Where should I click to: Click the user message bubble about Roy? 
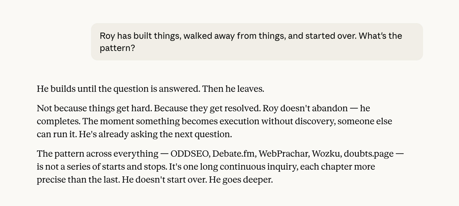[x=257, y=42]
